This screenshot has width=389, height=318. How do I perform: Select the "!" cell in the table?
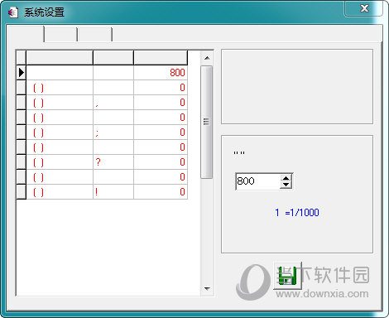(x=113, y=192)
